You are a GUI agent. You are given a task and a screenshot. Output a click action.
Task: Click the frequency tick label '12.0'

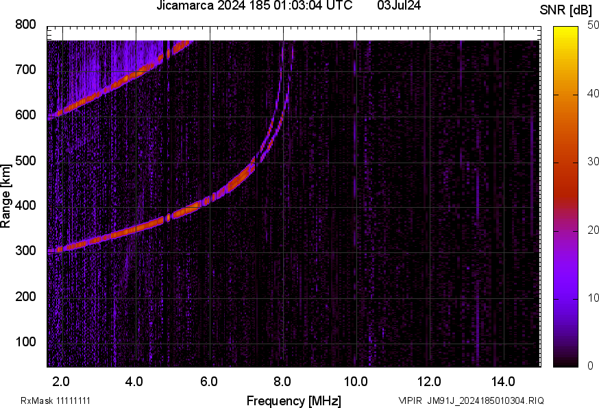pyautogui.click(x=430, y=382)
